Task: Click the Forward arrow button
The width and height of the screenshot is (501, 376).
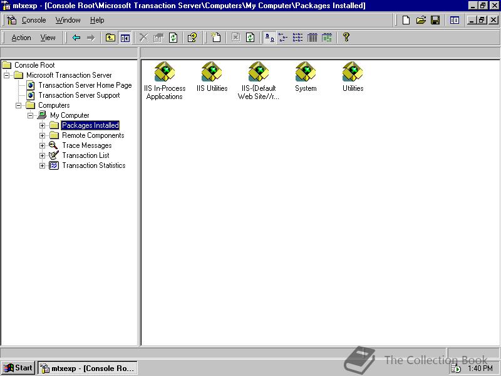Action: tap(91, 38)
